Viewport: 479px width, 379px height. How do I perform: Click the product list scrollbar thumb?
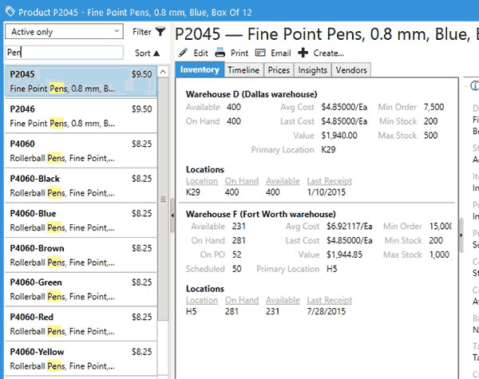(x=163, y=199)
